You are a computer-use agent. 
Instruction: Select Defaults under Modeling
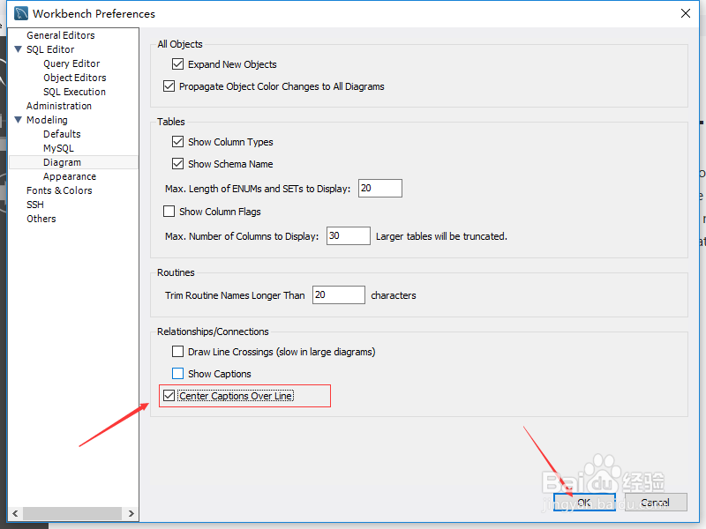[62, 134]
